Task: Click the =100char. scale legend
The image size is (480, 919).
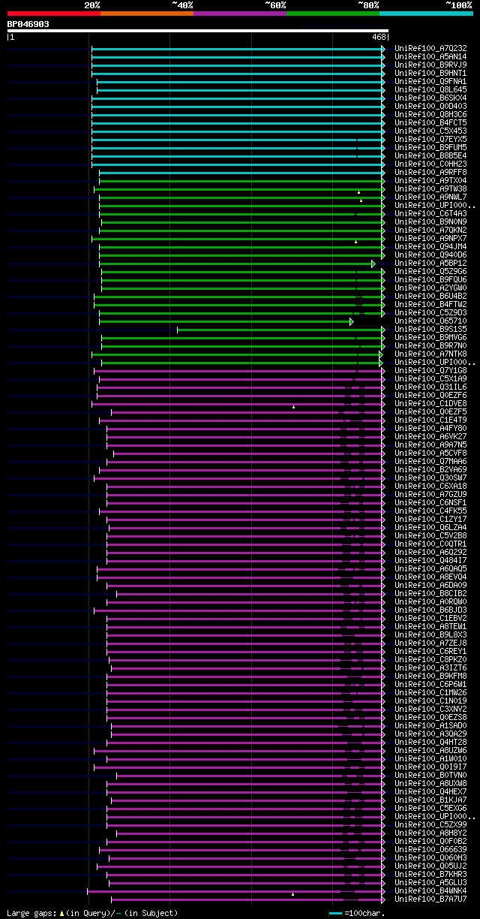Action: point(357,913)
